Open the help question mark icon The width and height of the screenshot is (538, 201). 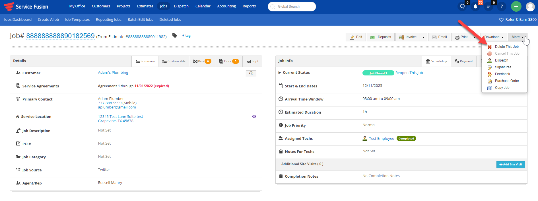(502, 7)
